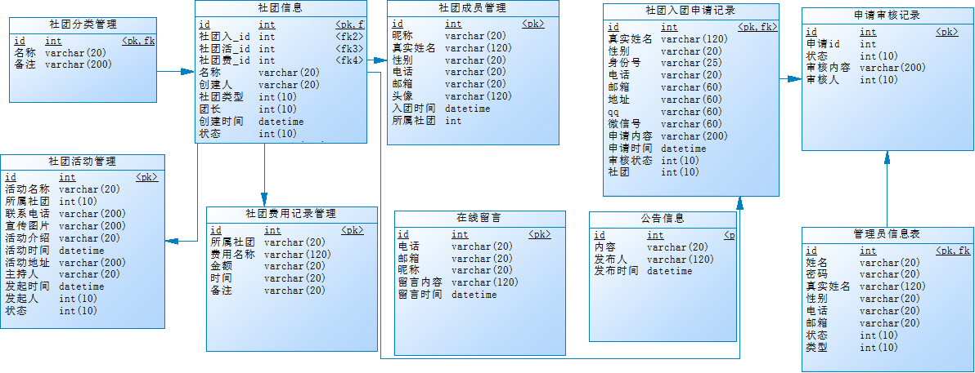Image resolution: width=975 pixels, height=373 pixels.
Task: Click the 身份号 field in 社团入团申请记录
Action: [623, 63]
